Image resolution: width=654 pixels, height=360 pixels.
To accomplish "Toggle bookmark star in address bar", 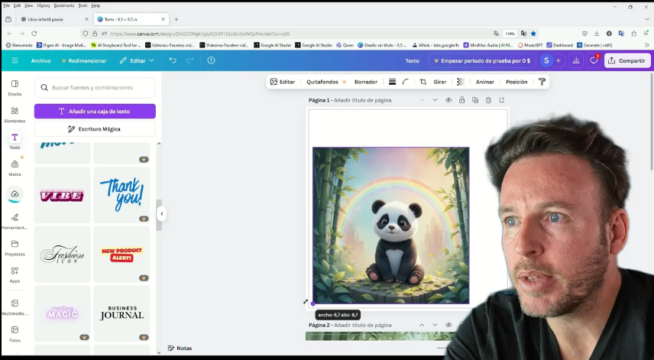I will (533, 34).
